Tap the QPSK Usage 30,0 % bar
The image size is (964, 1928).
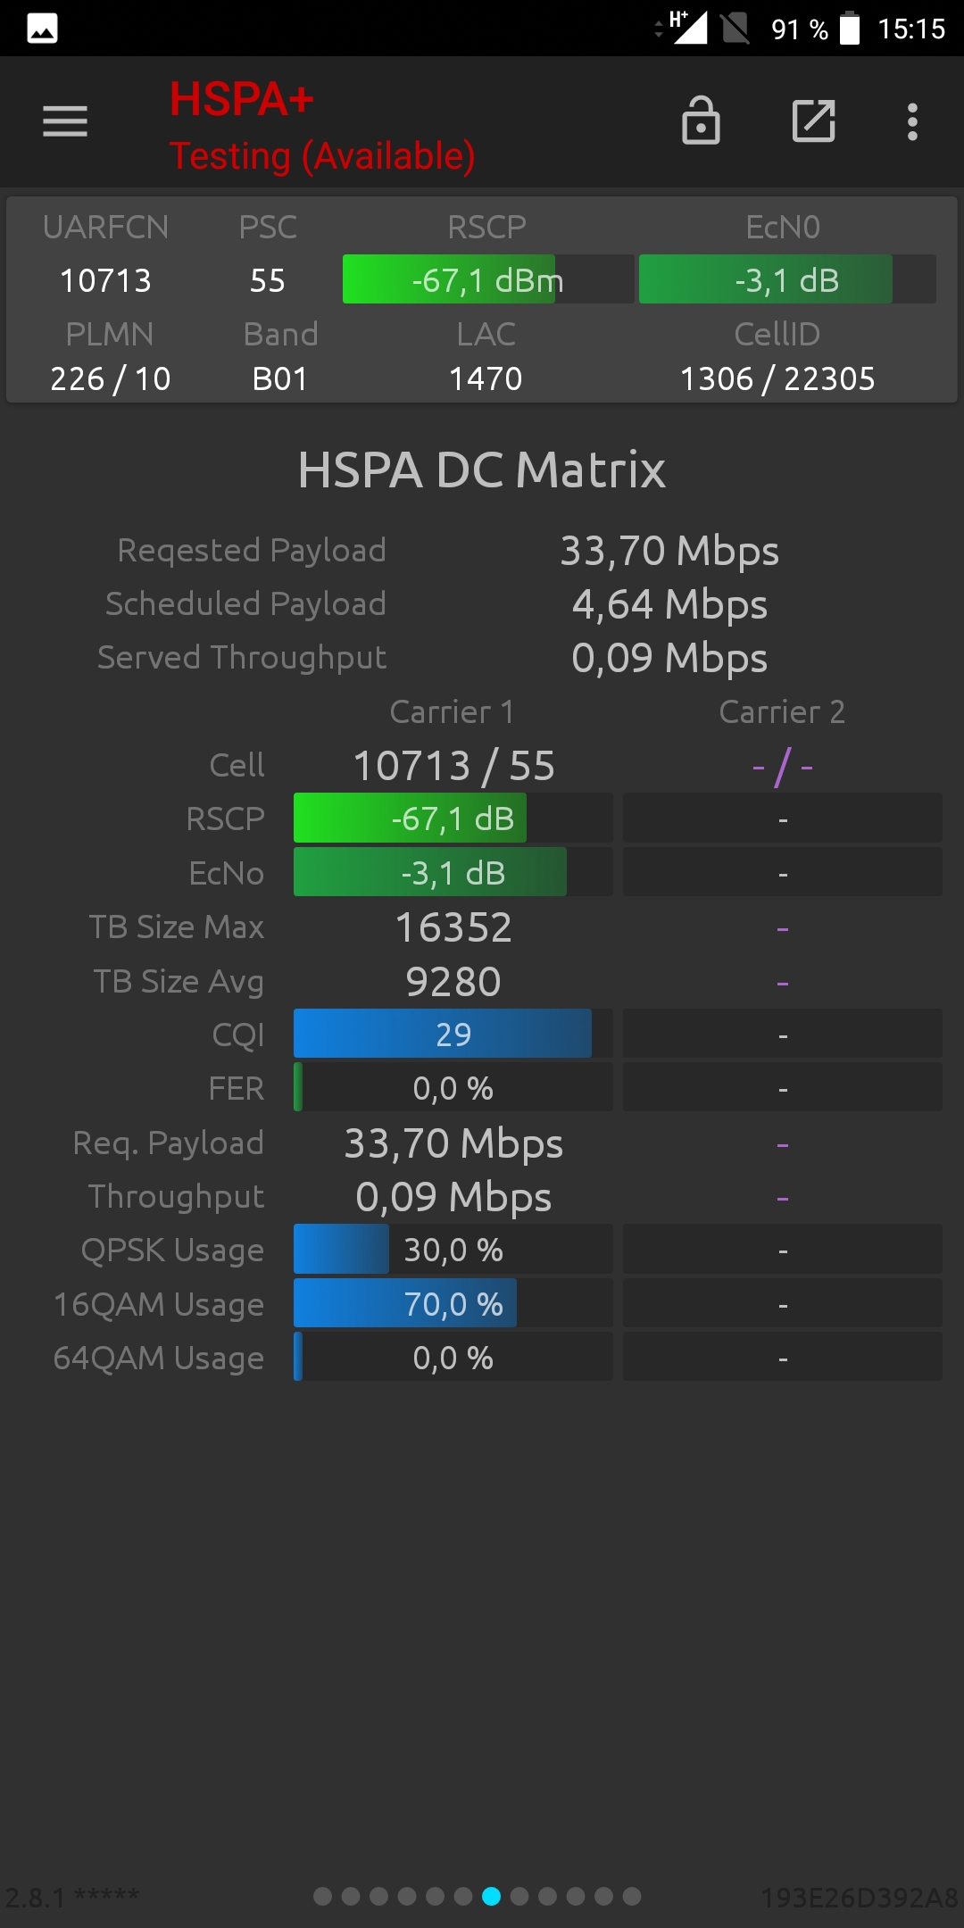point(453,1250)
